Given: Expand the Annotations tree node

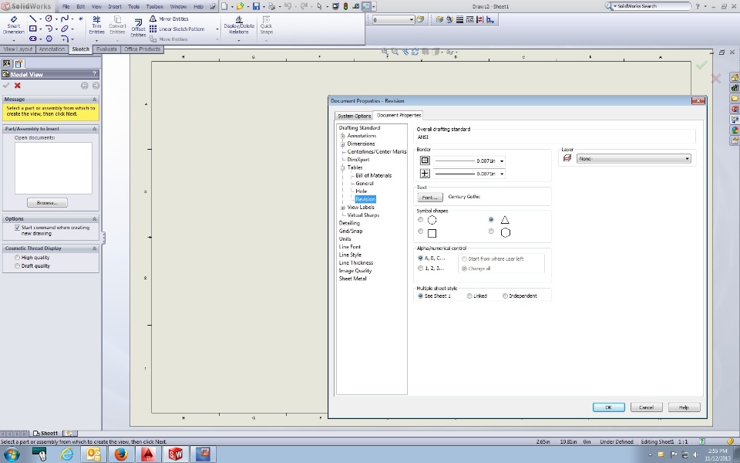Looking at the screenshot, I should 343,136.
